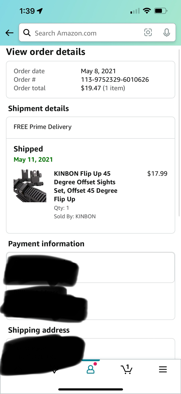The height and width of the screenshot is (394, 181).
Task: Tap the $17.99 item price
Action: pyautogui.click(x=157, y=174)
